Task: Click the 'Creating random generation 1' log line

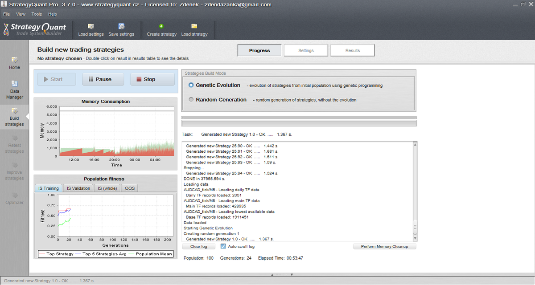Action: [x=211, y=233]
